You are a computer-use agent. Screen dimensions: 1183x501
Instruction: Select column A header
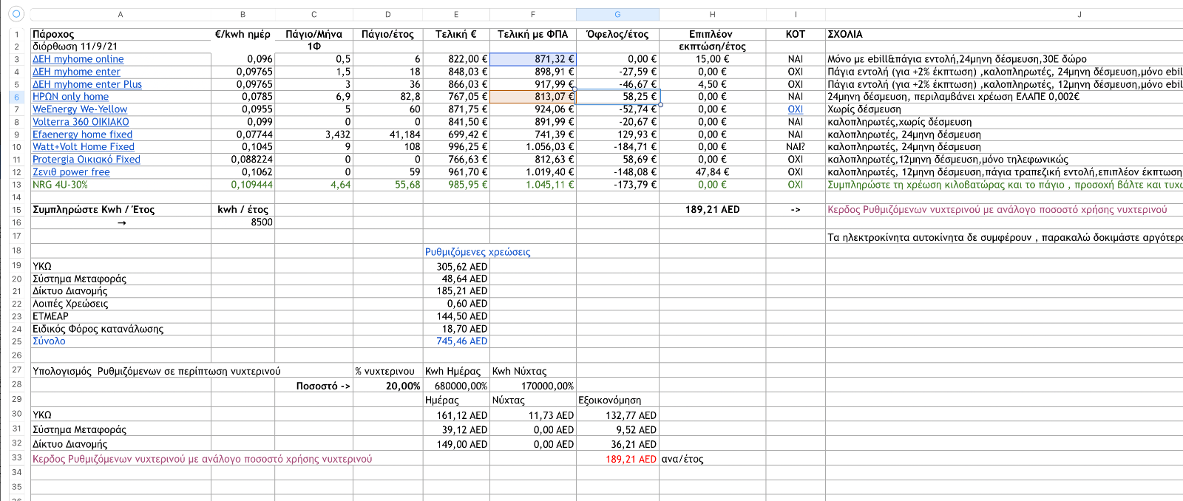pos(121,14)
